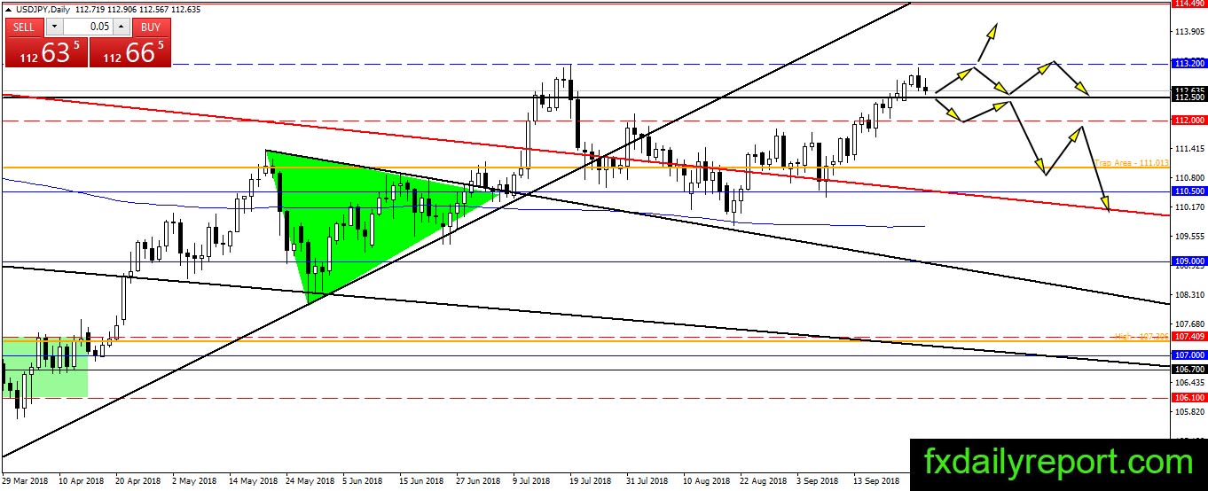Decrease lot volume with the down arrow
Image resolution: width=1208 pixels, height=491 pixels.
[52, 27]
